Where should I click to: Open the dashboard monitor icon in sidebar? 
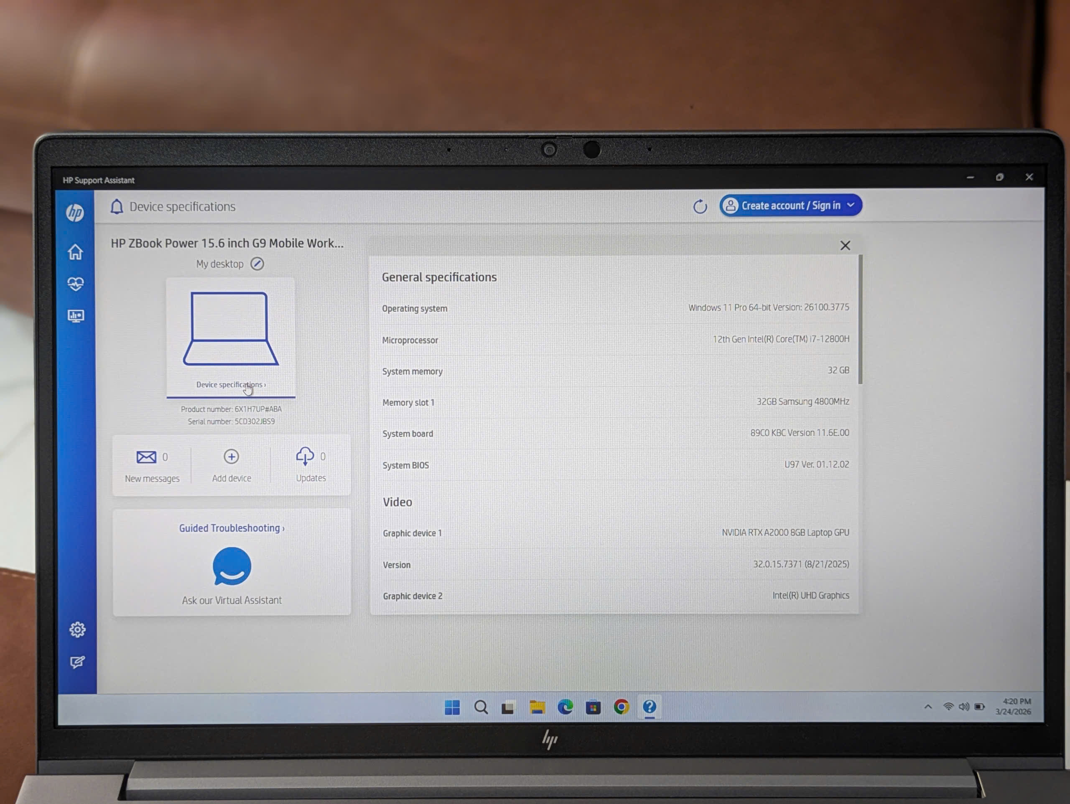coord(76,316)
